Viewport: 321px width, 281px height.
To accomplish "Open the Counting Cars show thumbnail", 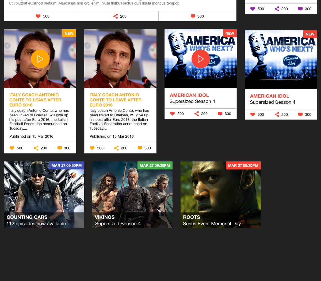I will [x=44, y=195].
